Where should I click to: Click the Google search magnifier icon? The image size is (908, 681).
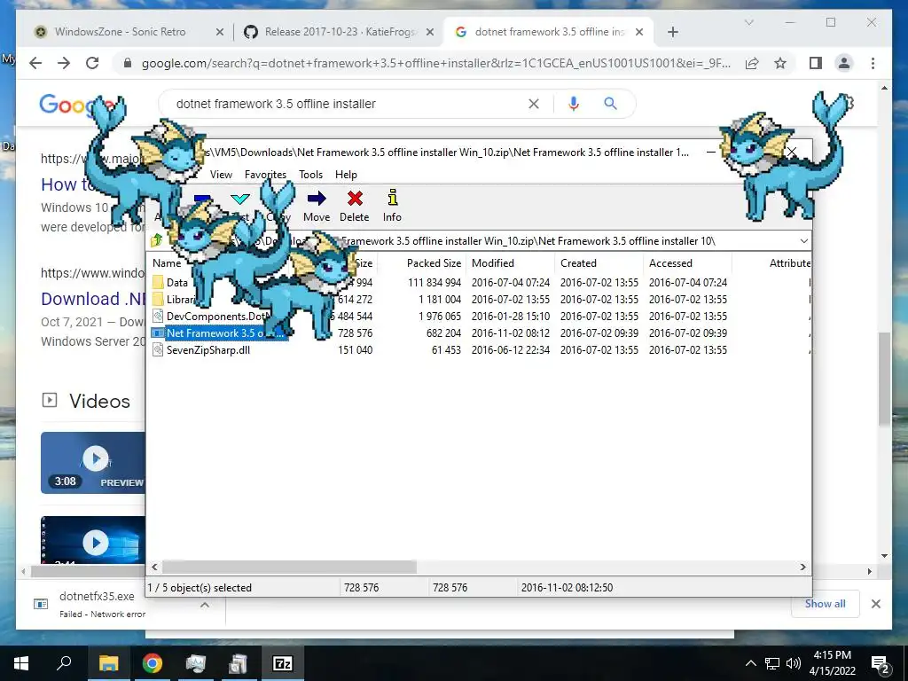coord(610,104)
